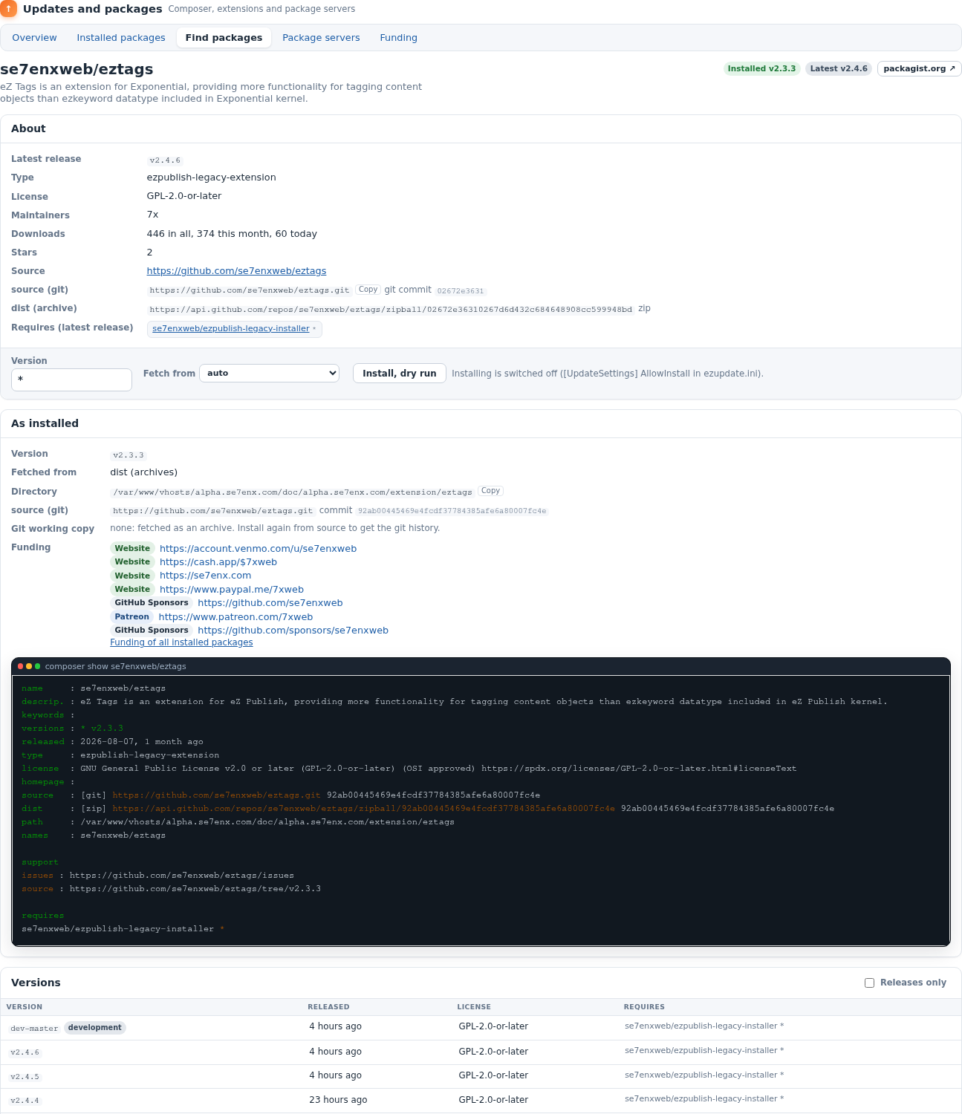Screen dimensions: 962x1114
Task: Click the zip label after dist archive
Action: (x=644, y=308)
